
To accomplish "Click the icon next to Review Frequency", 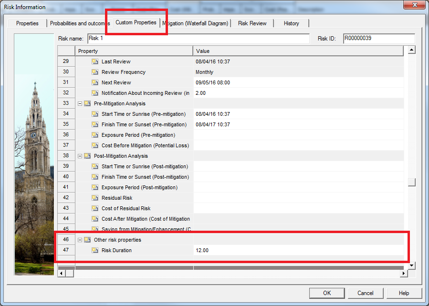I will [95, 72].
